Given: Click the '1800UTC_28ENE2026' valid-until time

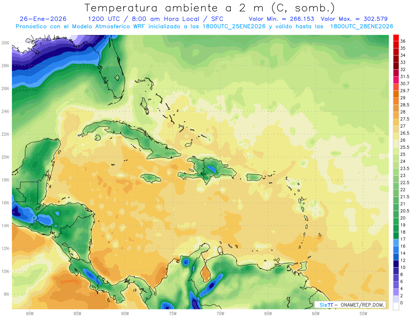Looking at the screenshot, I should click(x=362, y=26).
